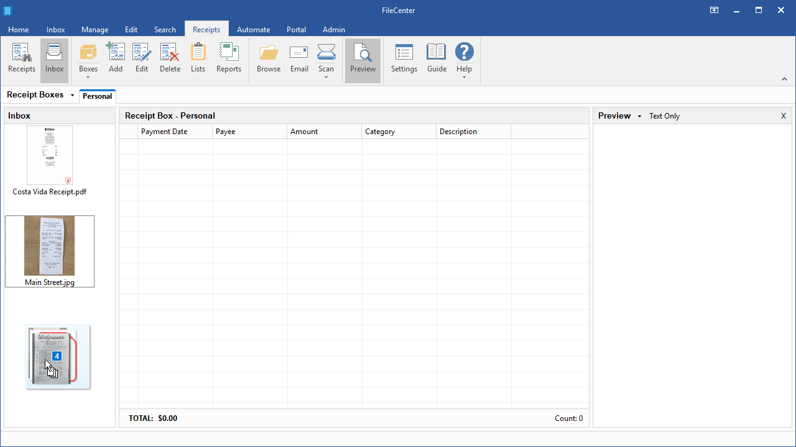Screen dimensions: 796x447
Task: Toggle the Preview pane button
Action: (363, 59)
